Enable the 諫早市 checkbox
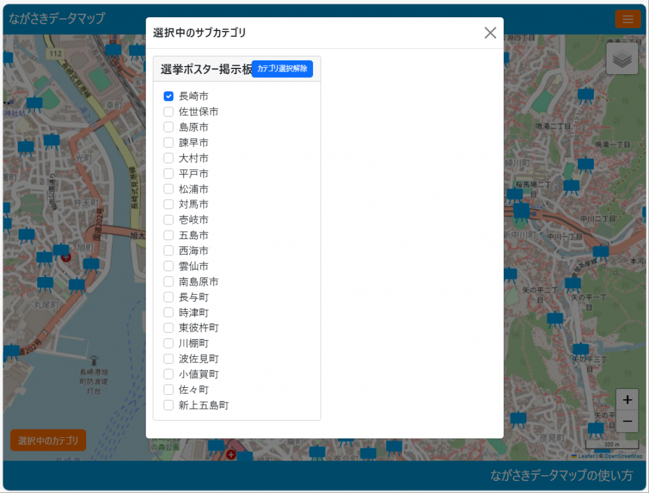649x493 pixels. click(169, 143)
